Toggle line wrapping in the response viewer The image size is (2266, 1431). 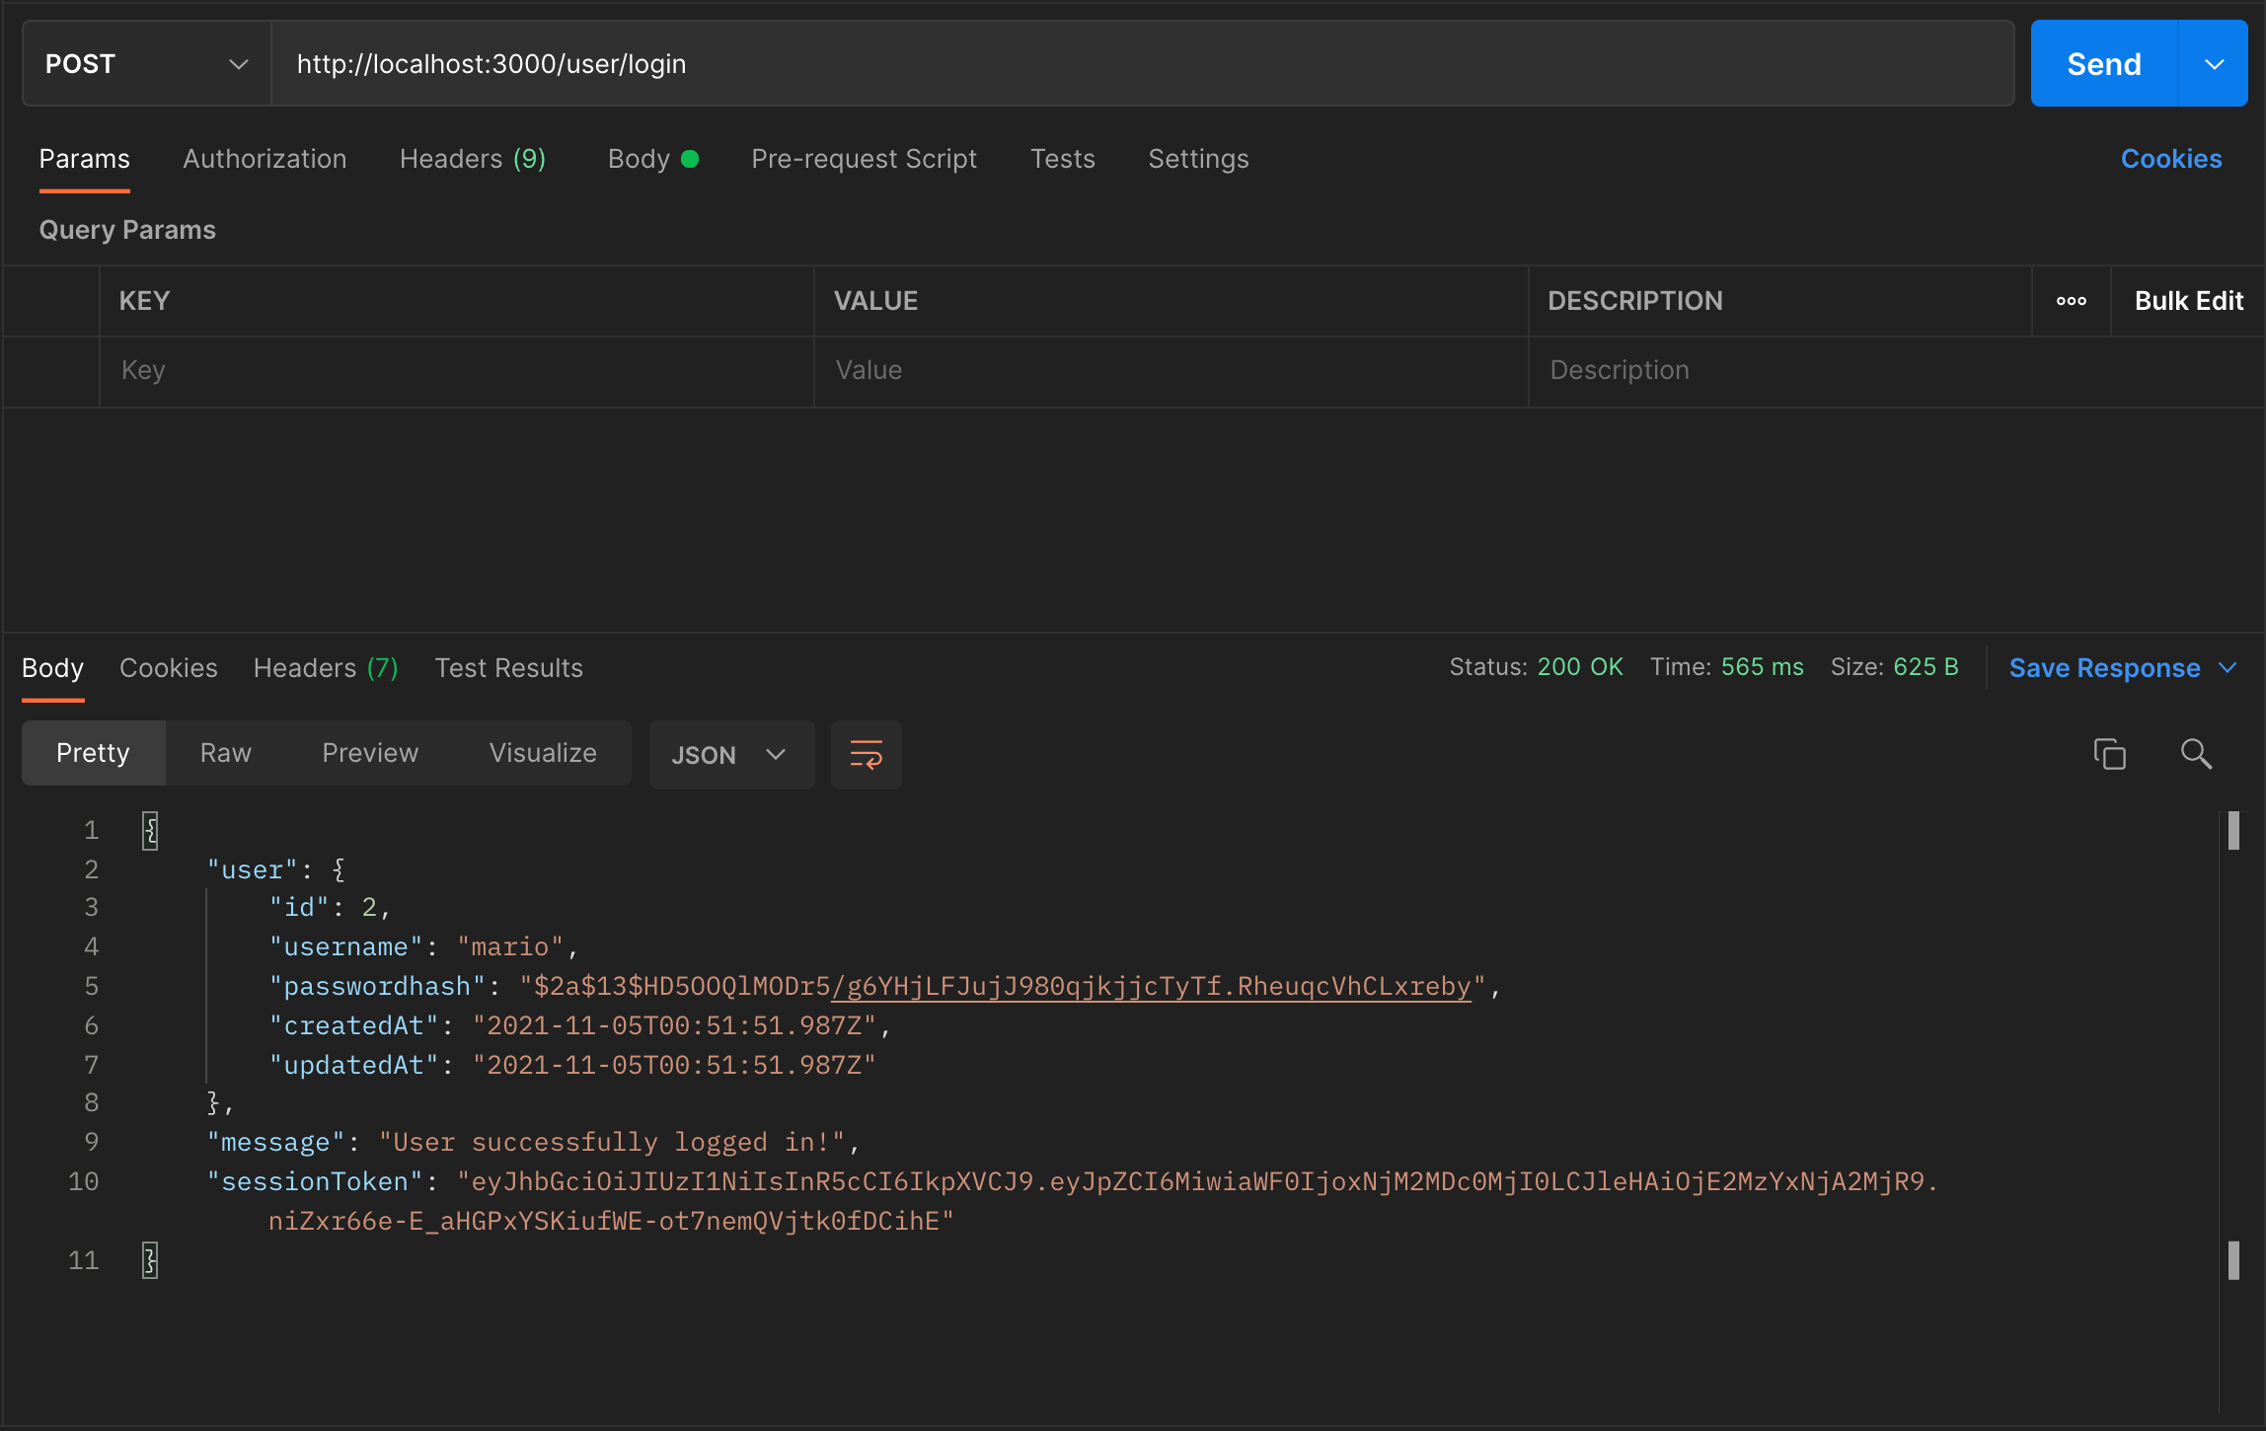pyautogui.click(x=866, y=754)
